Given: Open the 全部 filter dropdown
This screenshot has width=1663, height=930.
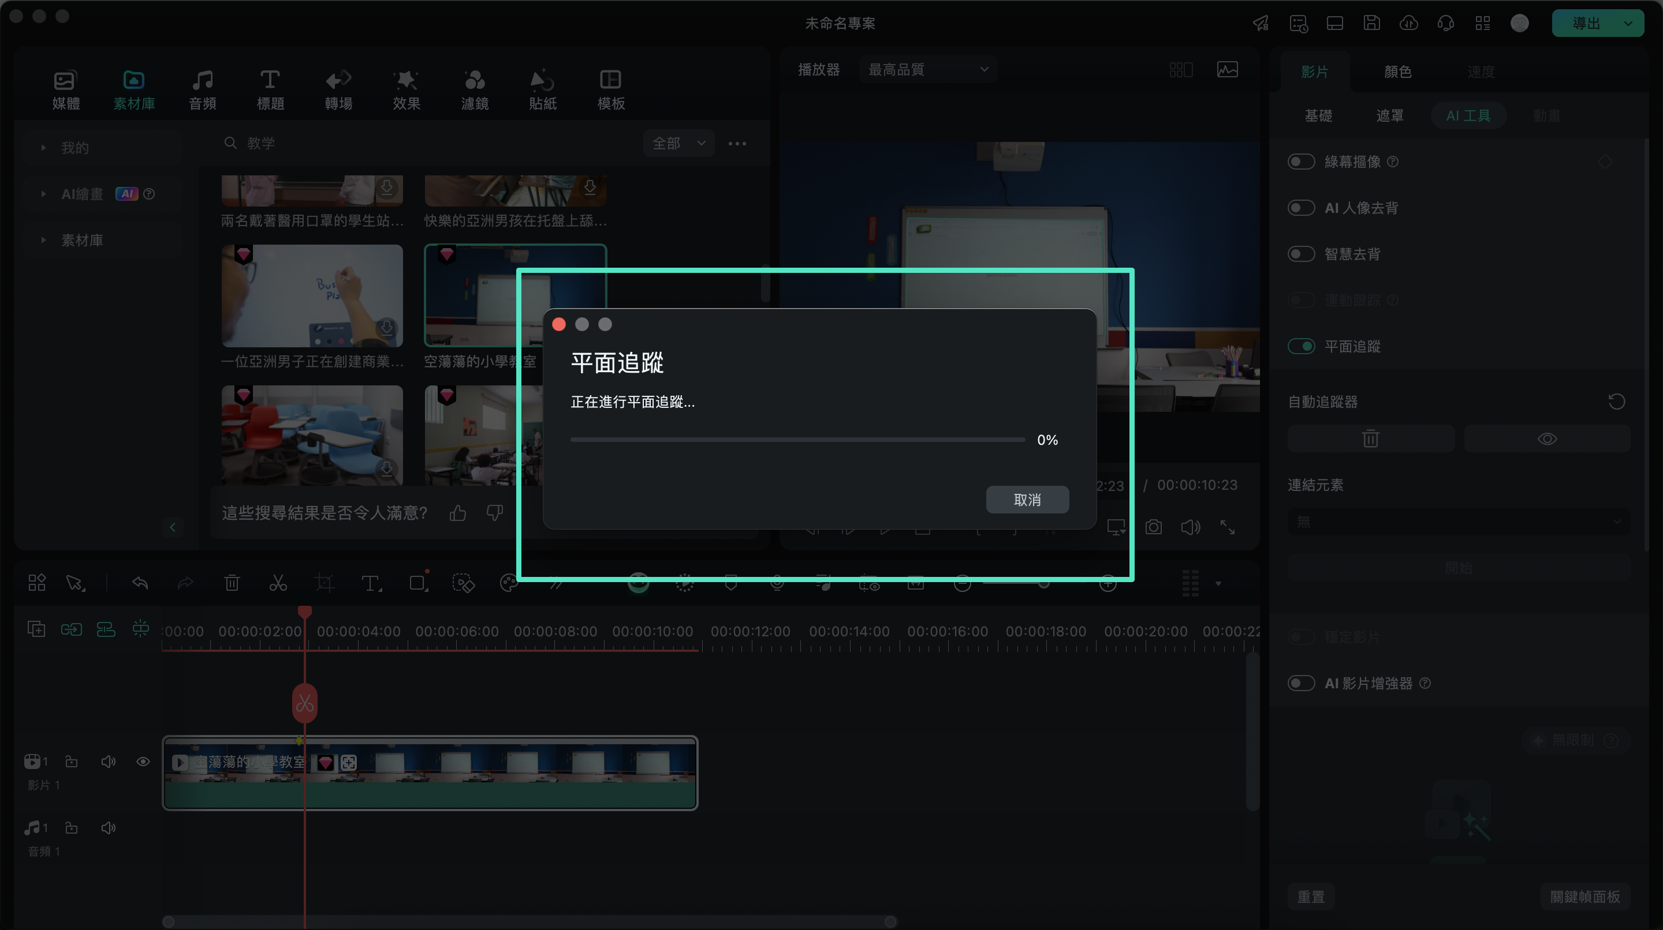Looking at the screenshot, I should click(x=678, y=143).
